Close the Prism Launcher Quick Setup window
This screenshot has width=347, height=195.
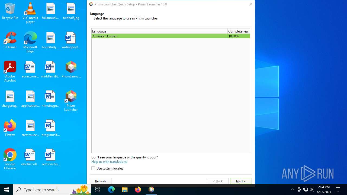[x=250, y=4]
